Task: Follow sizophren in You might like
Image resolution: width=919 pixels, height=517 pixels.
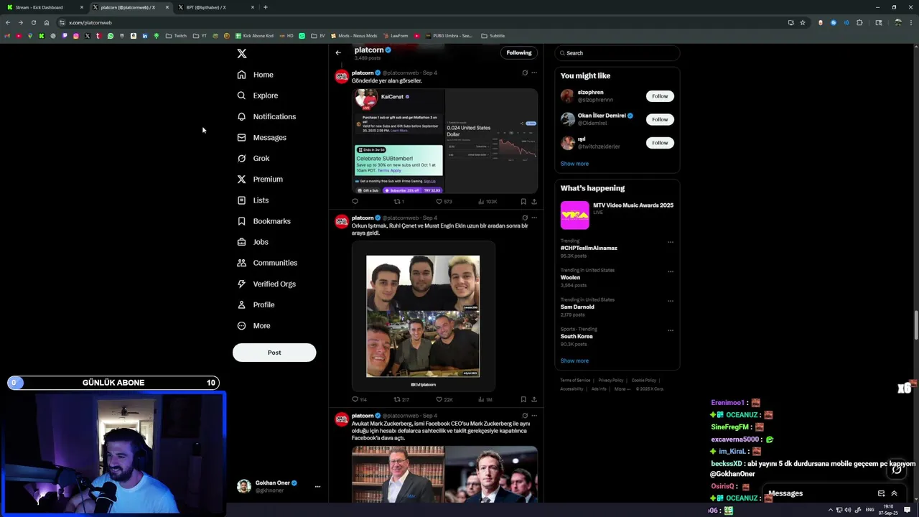Action: tap(660, 96)
